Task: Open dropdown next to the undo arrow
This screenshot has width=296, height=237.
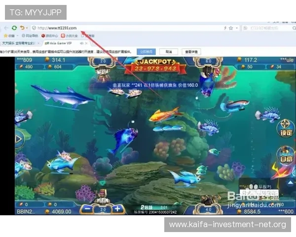Action: [27, 28]
